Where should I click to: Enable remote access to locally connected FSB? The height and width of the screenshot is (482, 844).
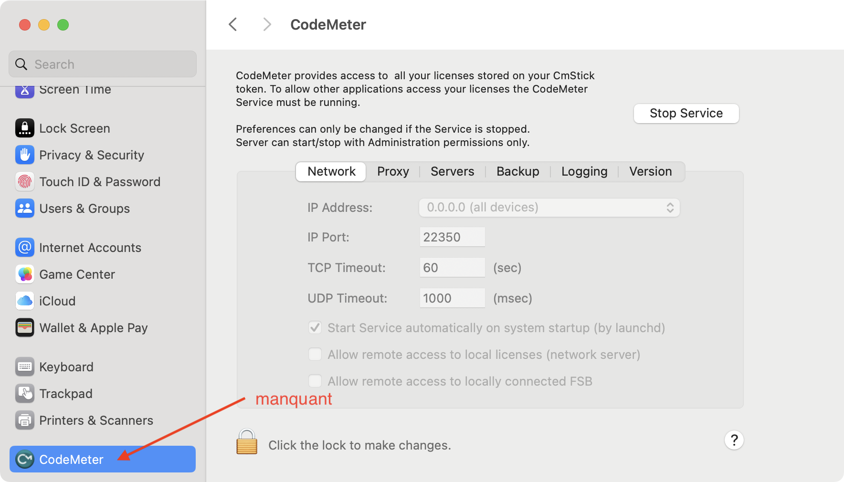coord(315,381)
